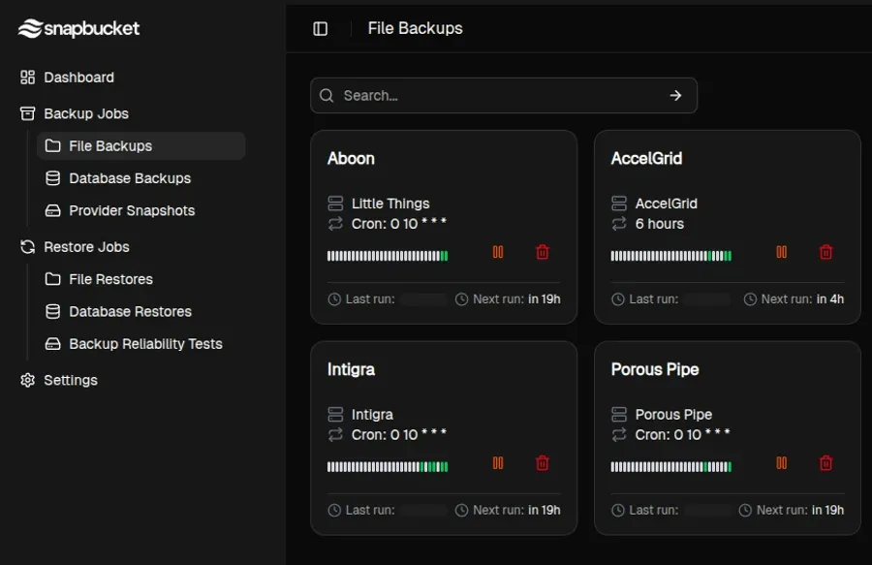Click the submit arrow in the search bar
The width and height of the screenshot is (872, 565).
pyautogui.click(x=675, y=95)
